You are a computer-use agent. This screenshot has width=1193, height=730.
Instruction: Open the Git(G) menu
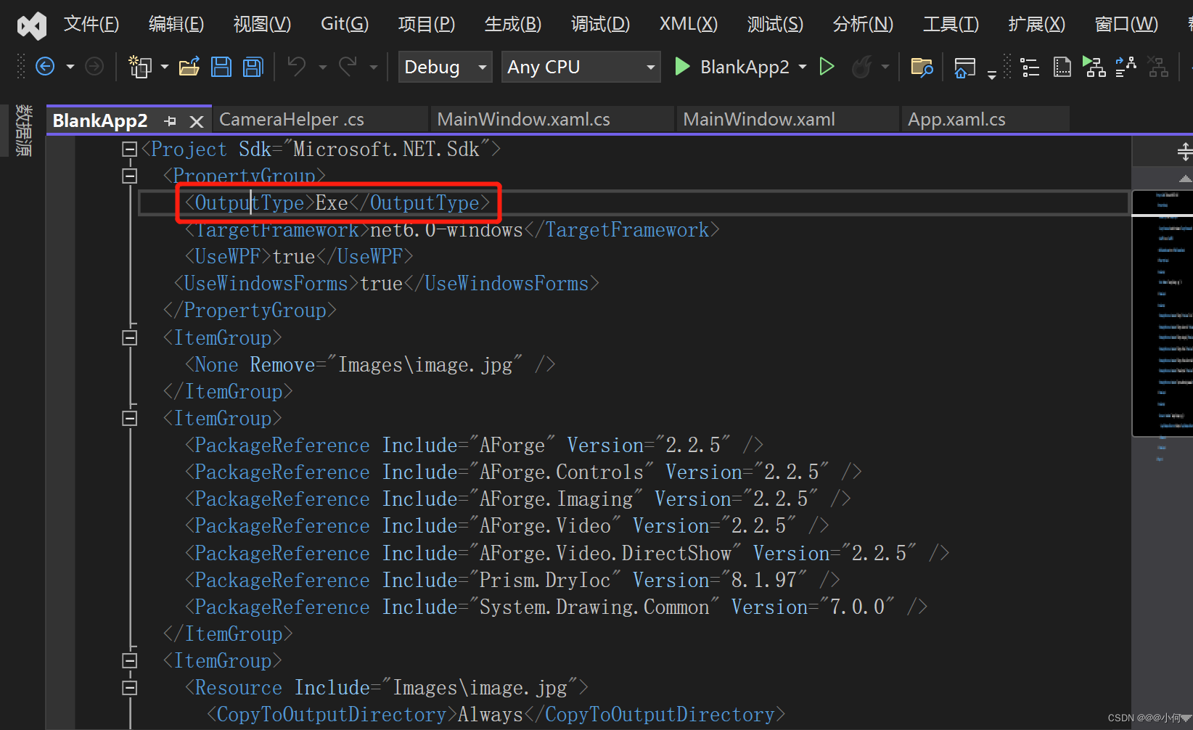pos(345,24)
